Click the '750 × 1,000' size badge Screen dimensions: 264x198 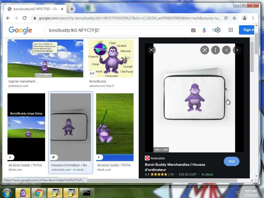(x=161, y=150)
